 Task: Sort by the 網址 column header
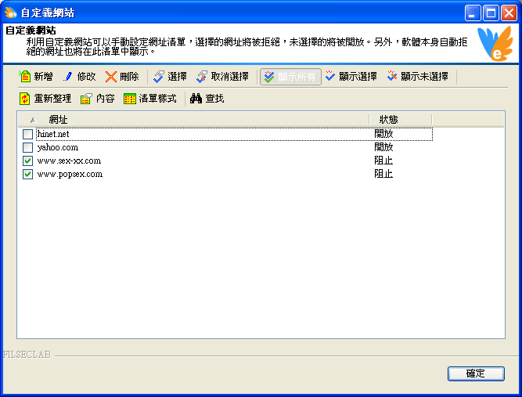click(196, 119)
